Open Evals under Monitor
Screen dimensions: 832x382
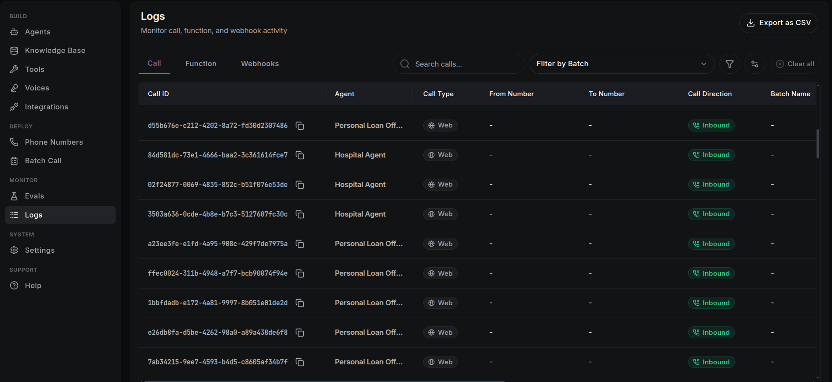coord(60,196)
